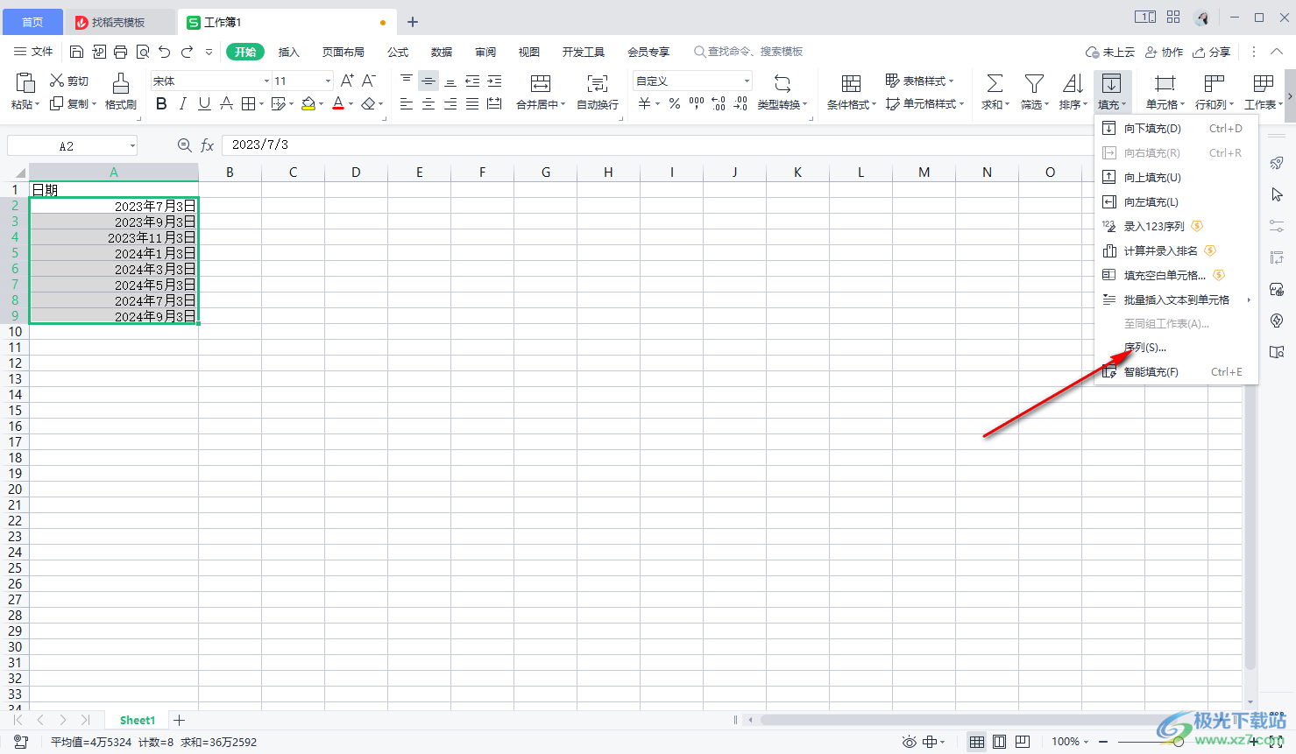The height and width of the screenshot is (754, 1296).
Task: Increase decimal places
Action: click(719, 104)
